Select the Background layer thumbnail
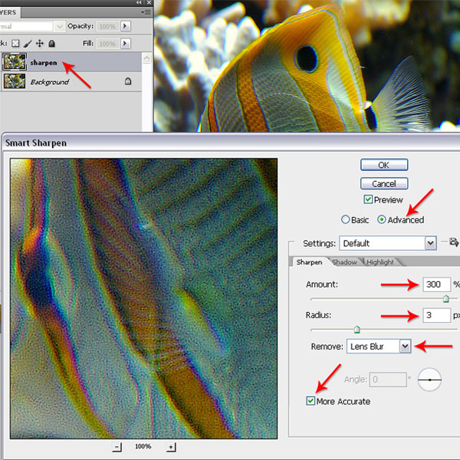 click(x=15, y=81)
